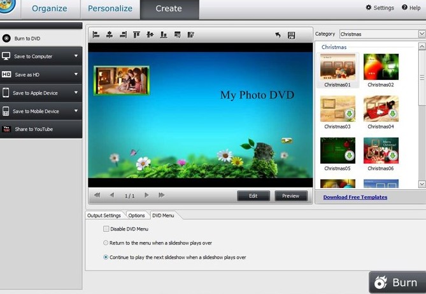This screenshot has width=426, height=294.
Task: Click the template list scroll down arrow
Action: click(422, 184)
